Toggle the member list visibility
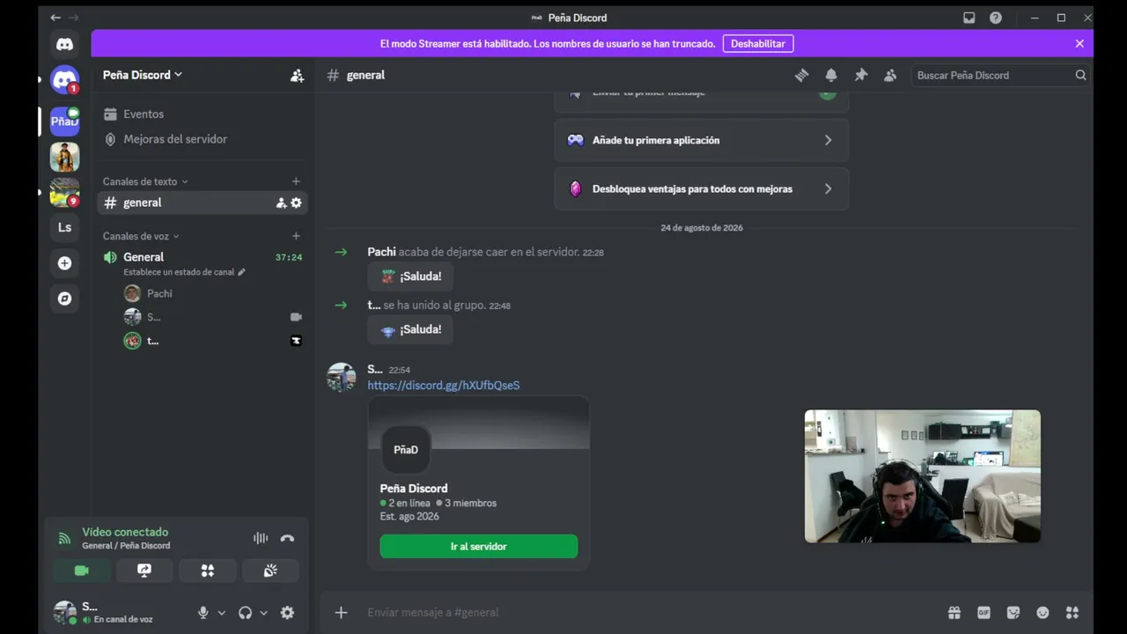The width and height of the screenshot is (1127, 634). tap(890, 76)
